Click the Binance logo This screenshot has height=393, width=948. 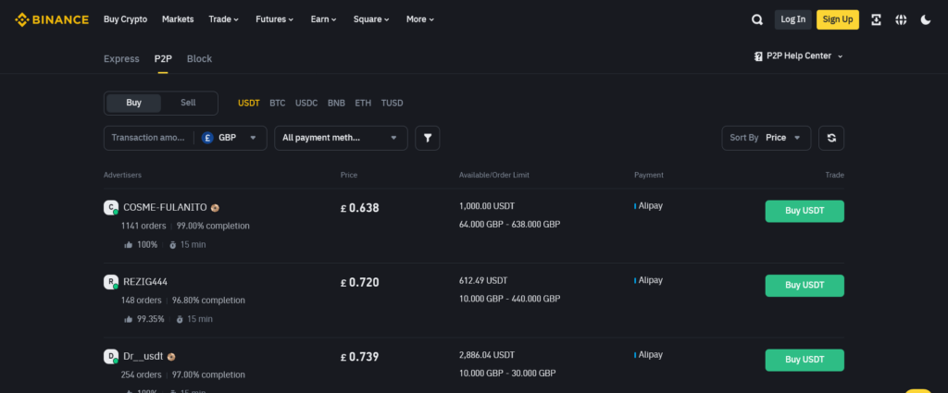click(52, 19)
